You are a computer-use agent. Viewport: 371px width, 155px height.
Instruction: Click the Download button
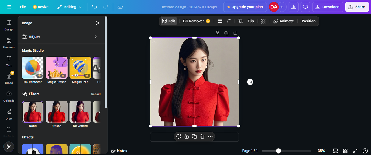tap(328, 7)
